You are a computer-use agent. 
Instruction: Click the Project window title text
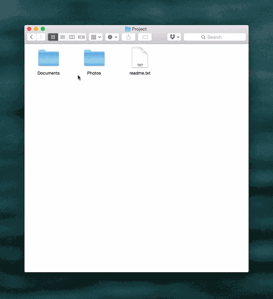point(139,29)
